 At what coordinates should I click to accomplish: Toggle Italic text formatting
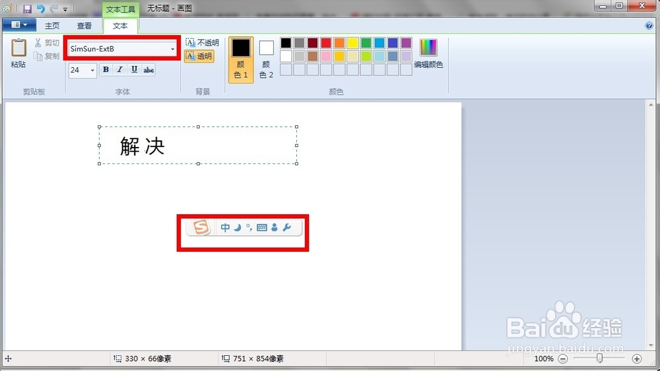[120, 70]
